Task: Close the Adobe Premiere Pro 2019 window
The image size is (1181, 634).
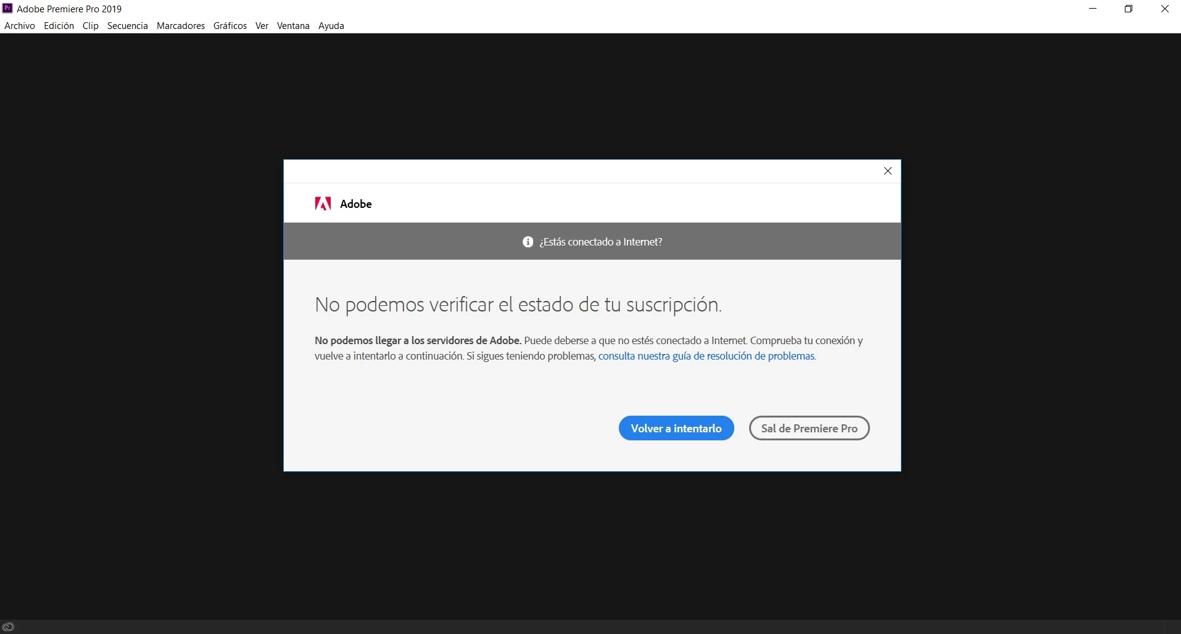Action: point(1164,9)
